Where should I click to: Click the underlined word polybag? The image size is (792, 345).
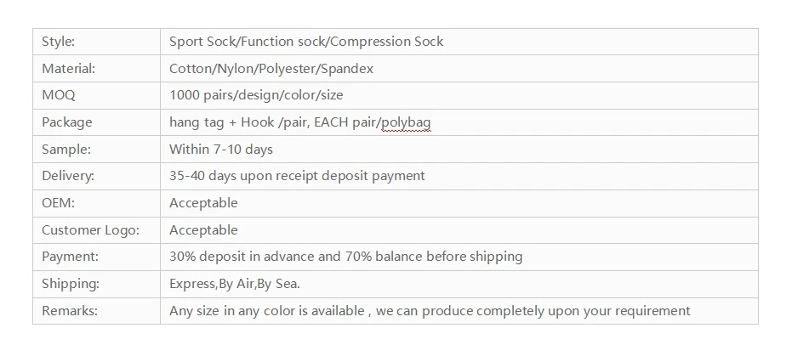(x=407, y=122)
